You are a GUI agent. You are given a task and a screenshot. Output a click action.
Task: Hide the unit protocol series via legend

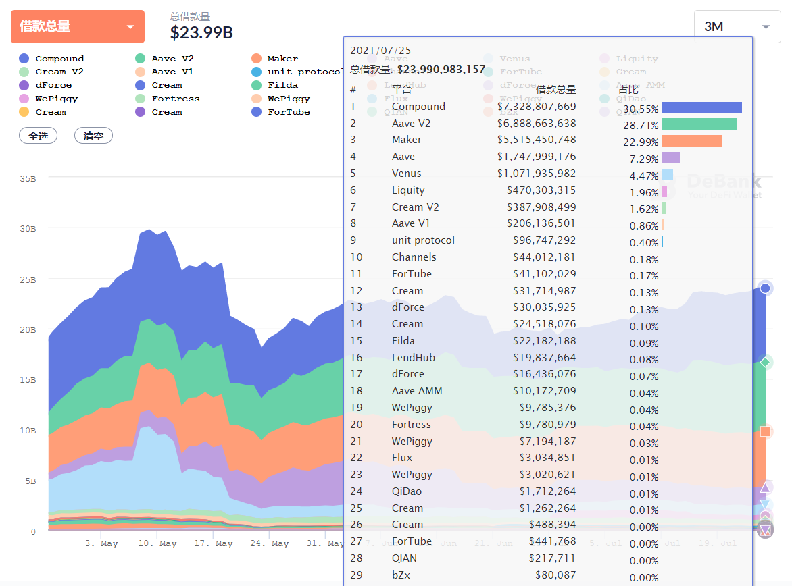(297, 72)
